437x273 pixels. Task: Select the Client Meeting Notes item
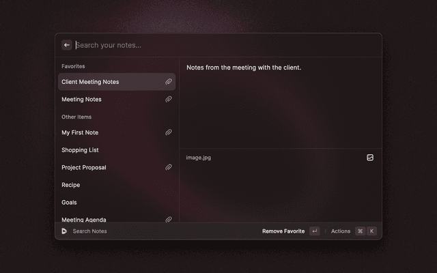point(90,82)
